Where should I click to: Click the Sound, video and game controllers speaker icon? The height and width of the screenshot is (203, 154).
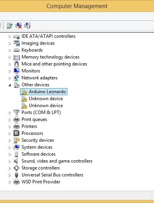[16, 161]
